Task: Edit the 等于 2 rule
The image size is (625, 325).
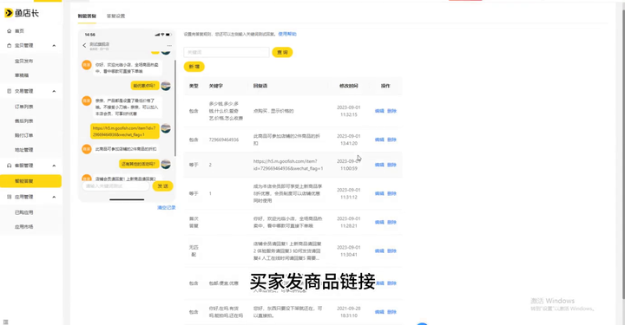Action: coord(379,165)
